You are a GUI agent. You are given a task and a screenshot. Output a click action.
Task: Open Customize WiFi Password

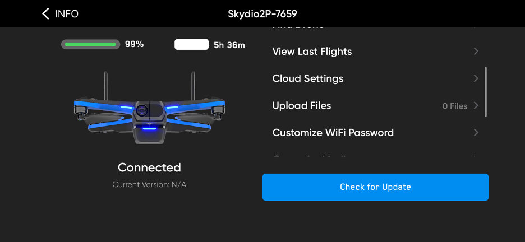[333, 133]
